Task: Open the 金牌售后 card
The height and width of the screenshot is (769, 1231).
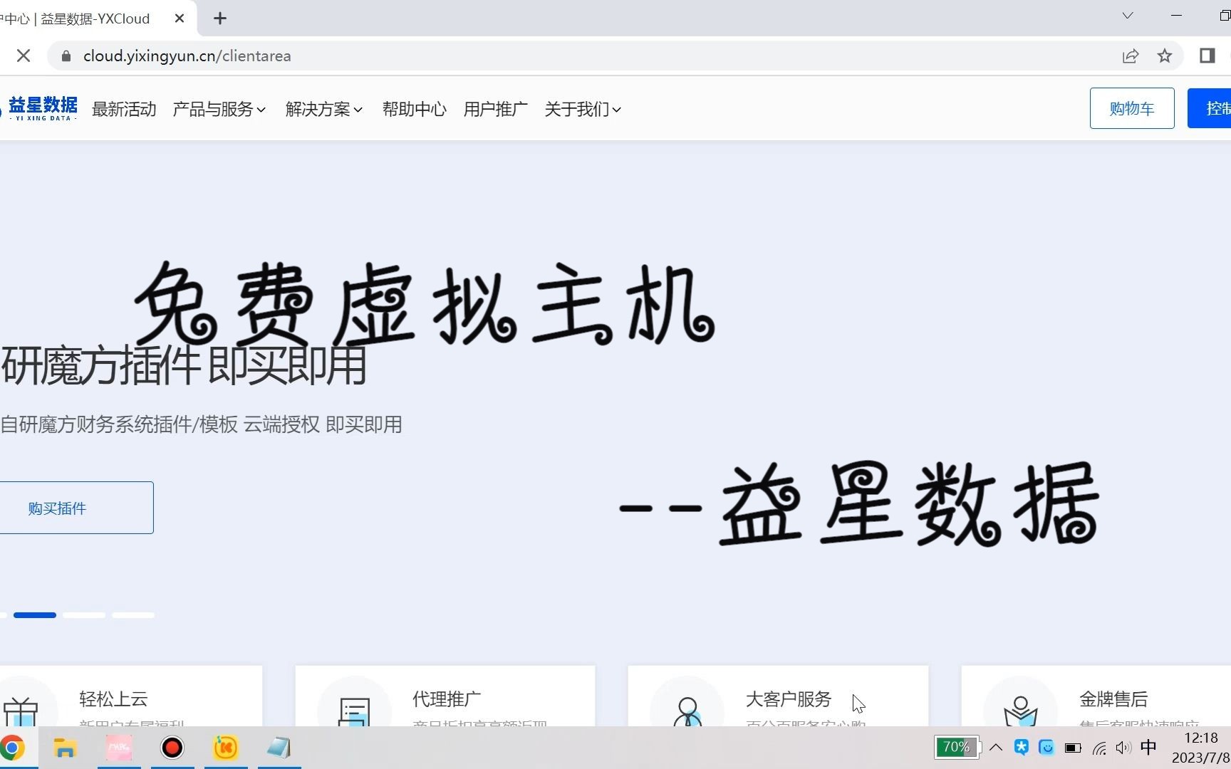Action: pos(1096,696)
